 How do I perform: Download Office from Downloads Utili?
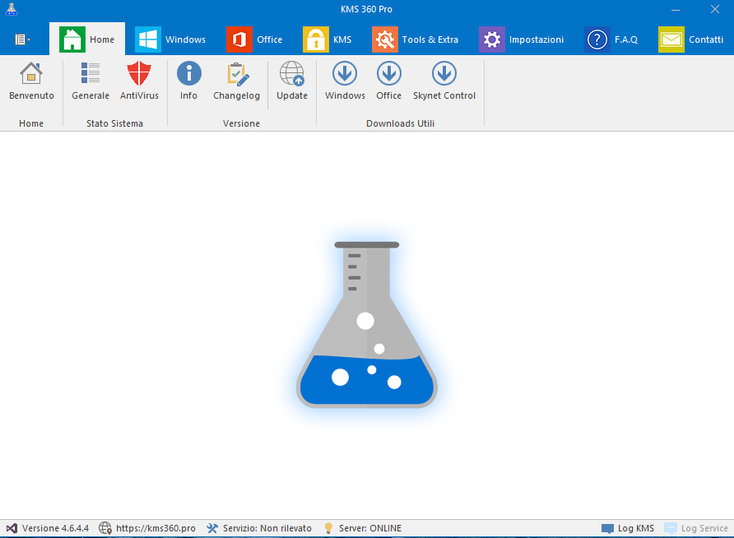click(x=388, y=81)
